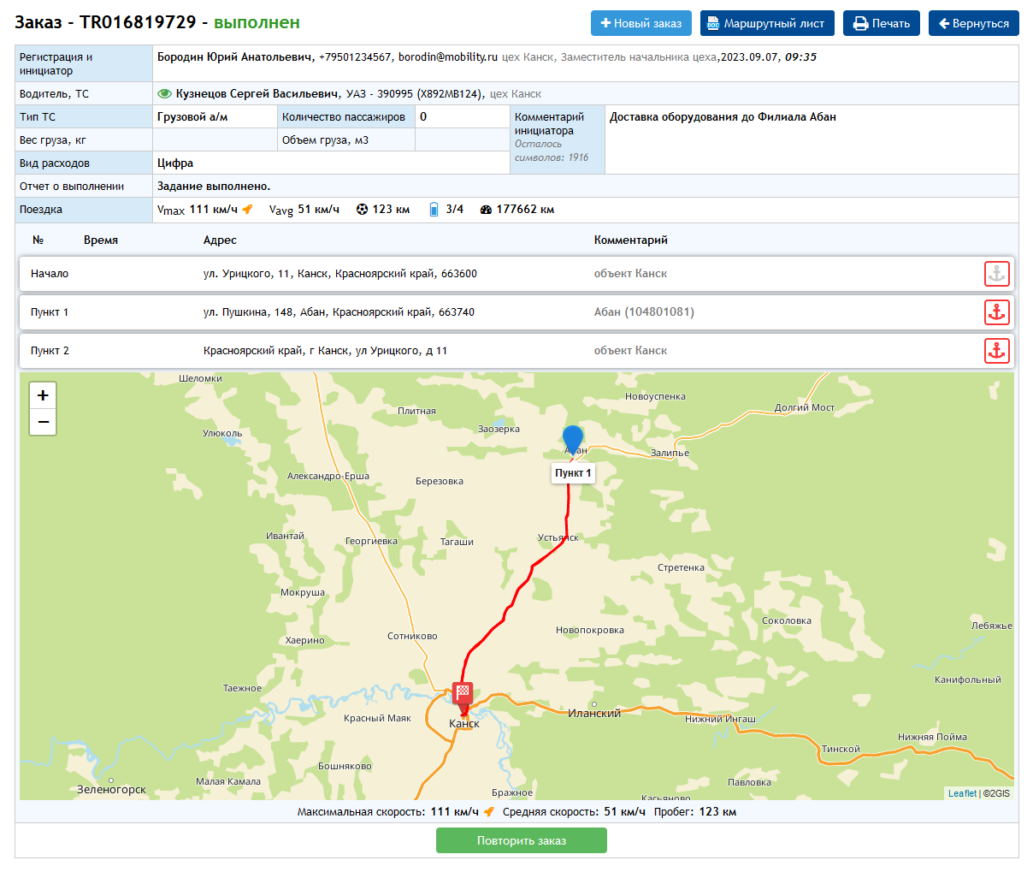Click the anchor icon for Пункт 1

[996, 312]
